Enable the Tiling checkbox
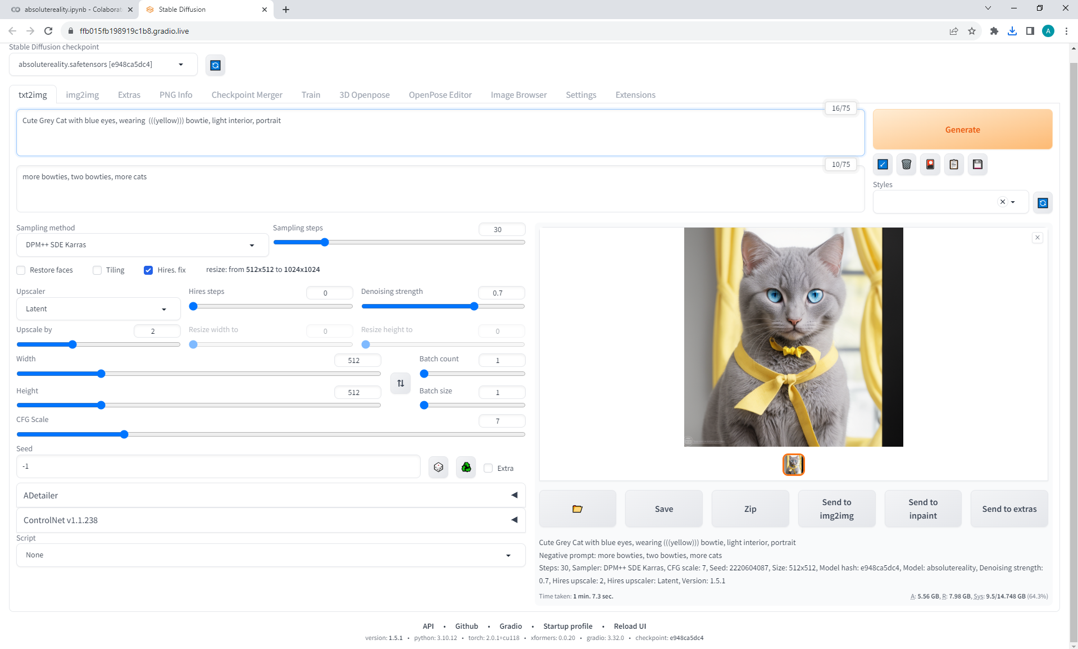Screen dimensions: 1078x649 (97, 270)
